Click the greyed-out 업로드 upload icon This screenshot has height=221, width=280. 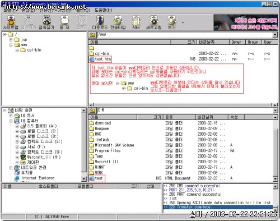pos(82,22)
